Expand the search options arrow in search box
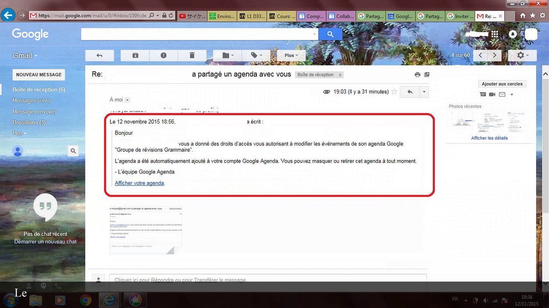Image resolution: width=549 pixels, height=308 pixels. pos(315,34)
